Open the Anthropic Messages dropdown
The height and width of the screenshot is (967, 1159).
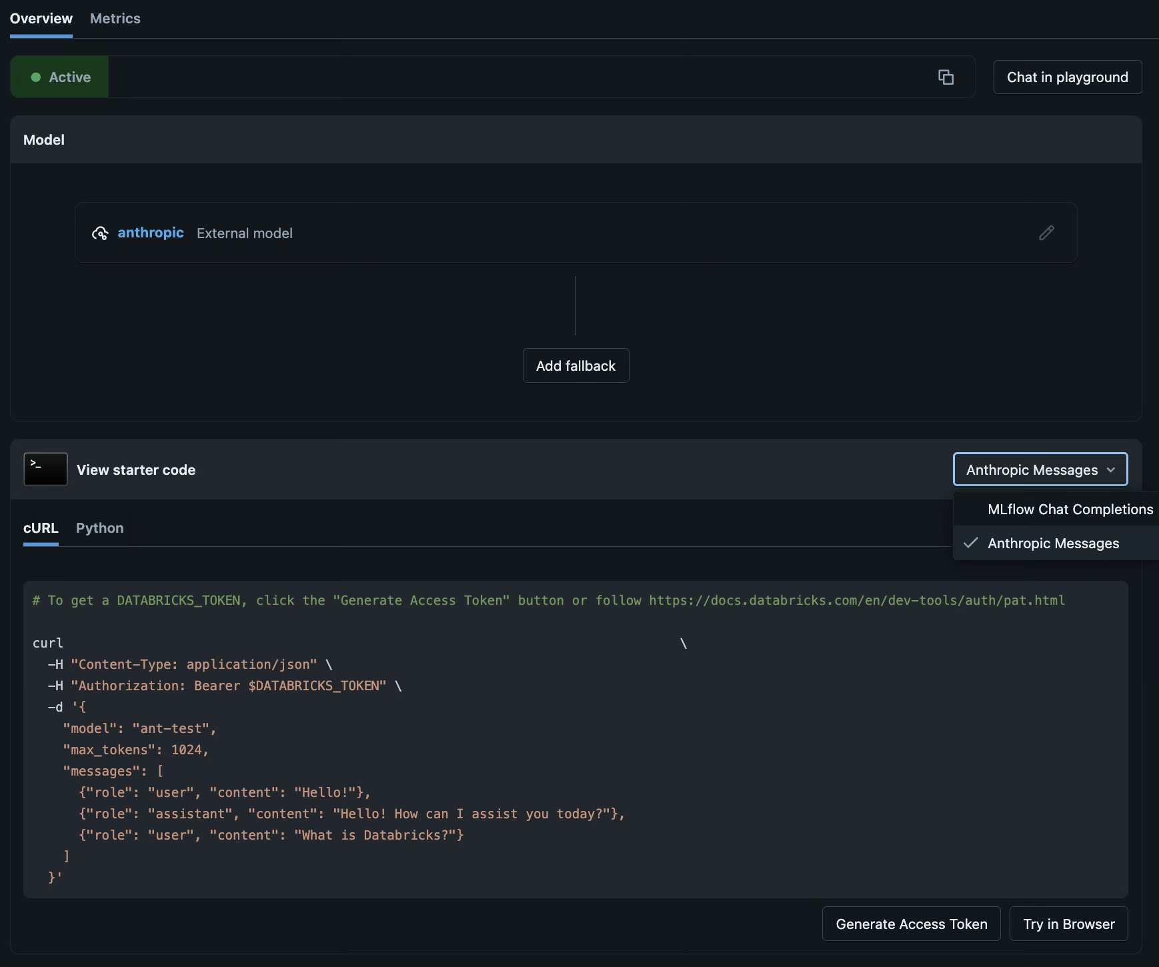click(1040, 469)
